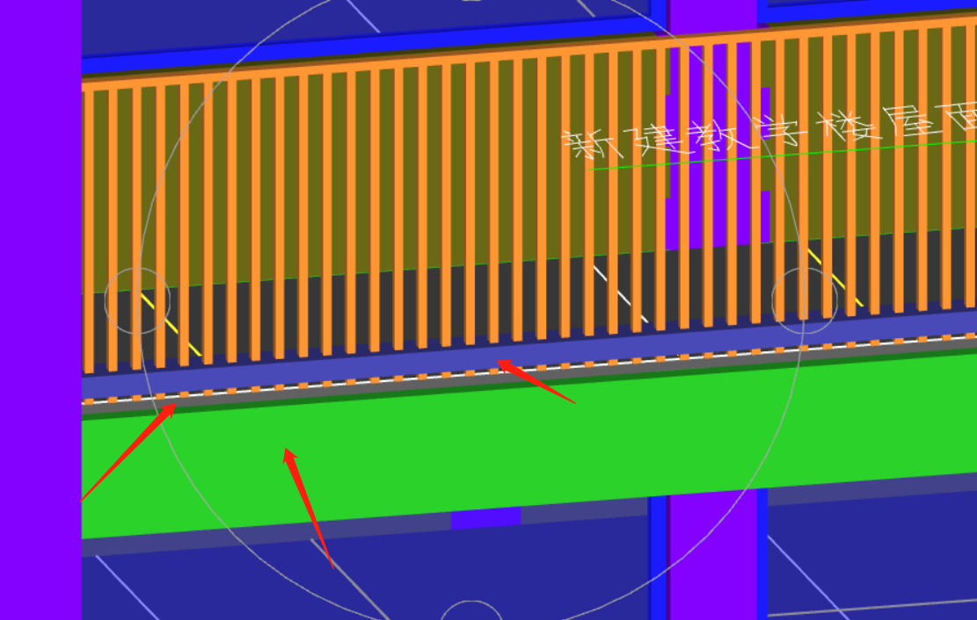Click the left orbit handle circle
Viewport: 977px width, 620px height.
tap(137, 300)
